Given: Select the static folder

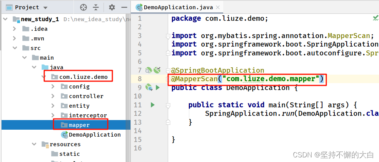Looking at the screenshot, I should (x=69, y=154).
